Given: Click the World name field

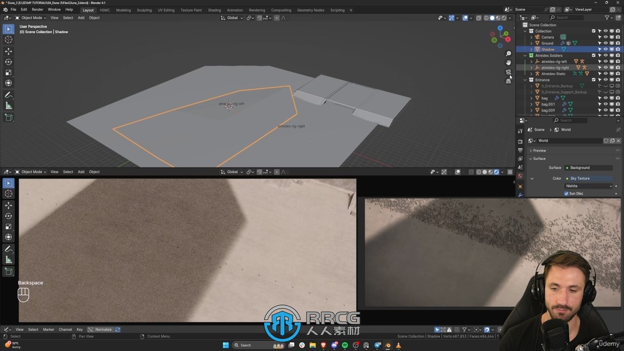Looking at the screenshot, I should pos(569,141).
